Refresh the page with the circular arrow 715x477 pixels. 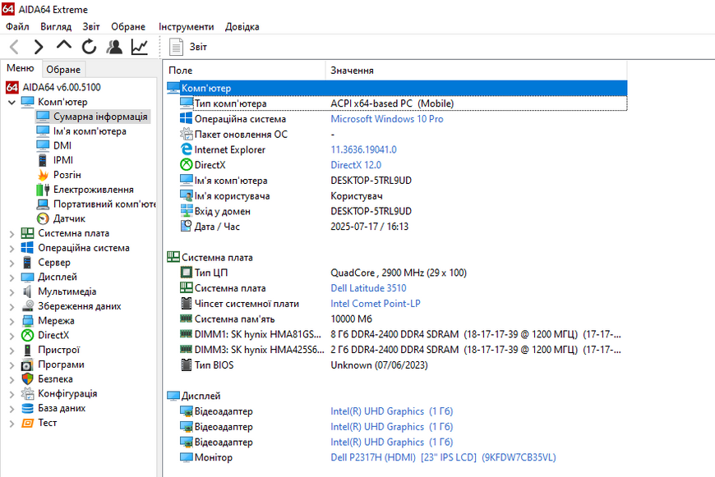89,47
